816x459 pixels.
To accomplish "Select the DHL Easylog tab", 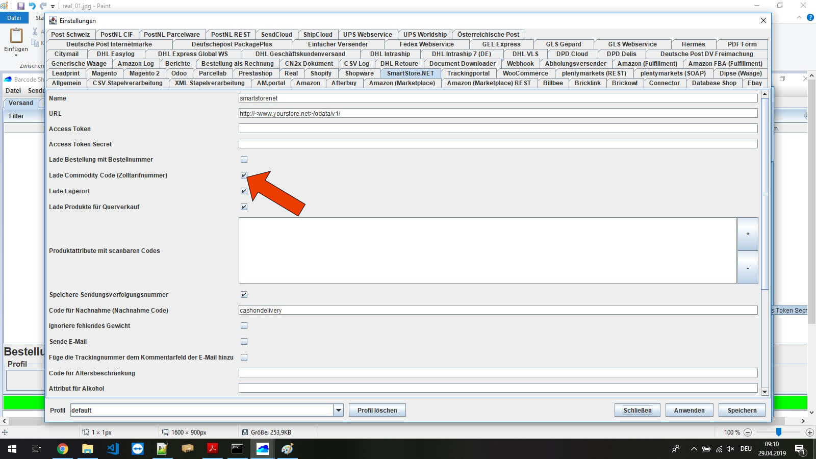I will point(116,54).
